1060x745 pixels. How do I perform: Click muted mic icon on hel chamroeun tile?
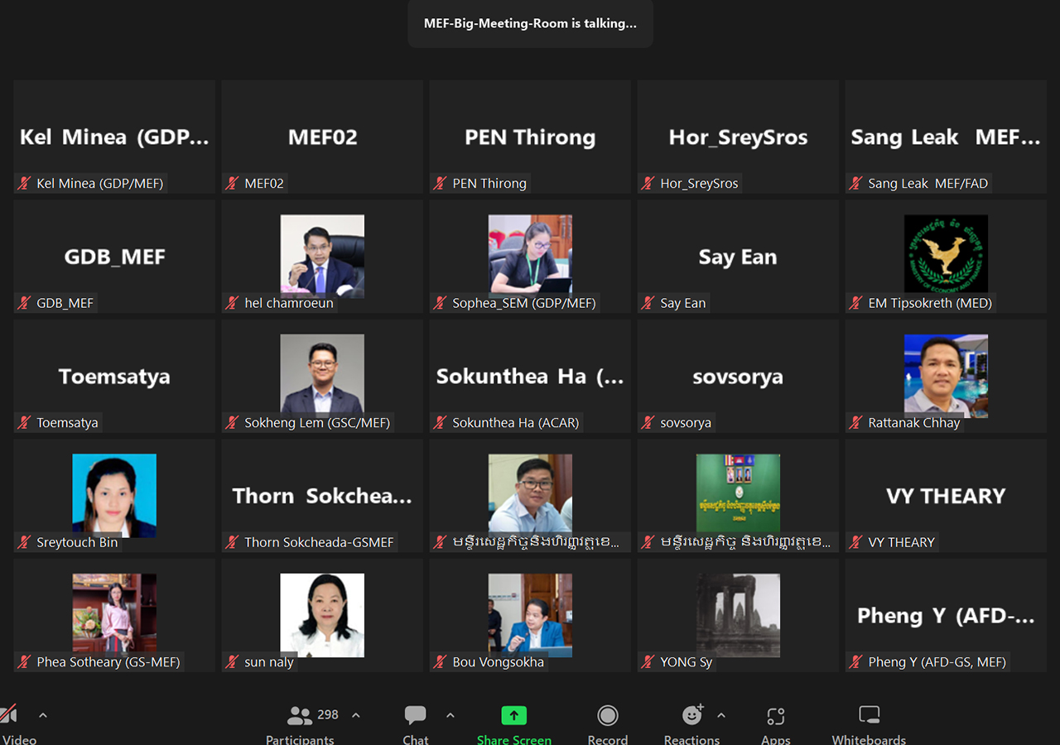(x=232, y=303)
